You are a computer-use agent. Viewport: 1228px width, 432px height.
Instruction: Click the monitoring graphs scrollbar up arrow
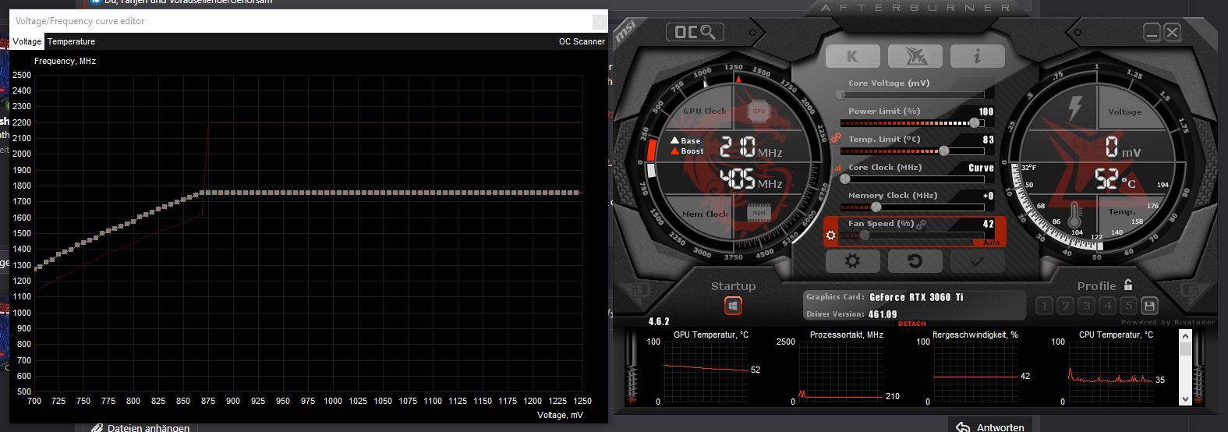1185,336
